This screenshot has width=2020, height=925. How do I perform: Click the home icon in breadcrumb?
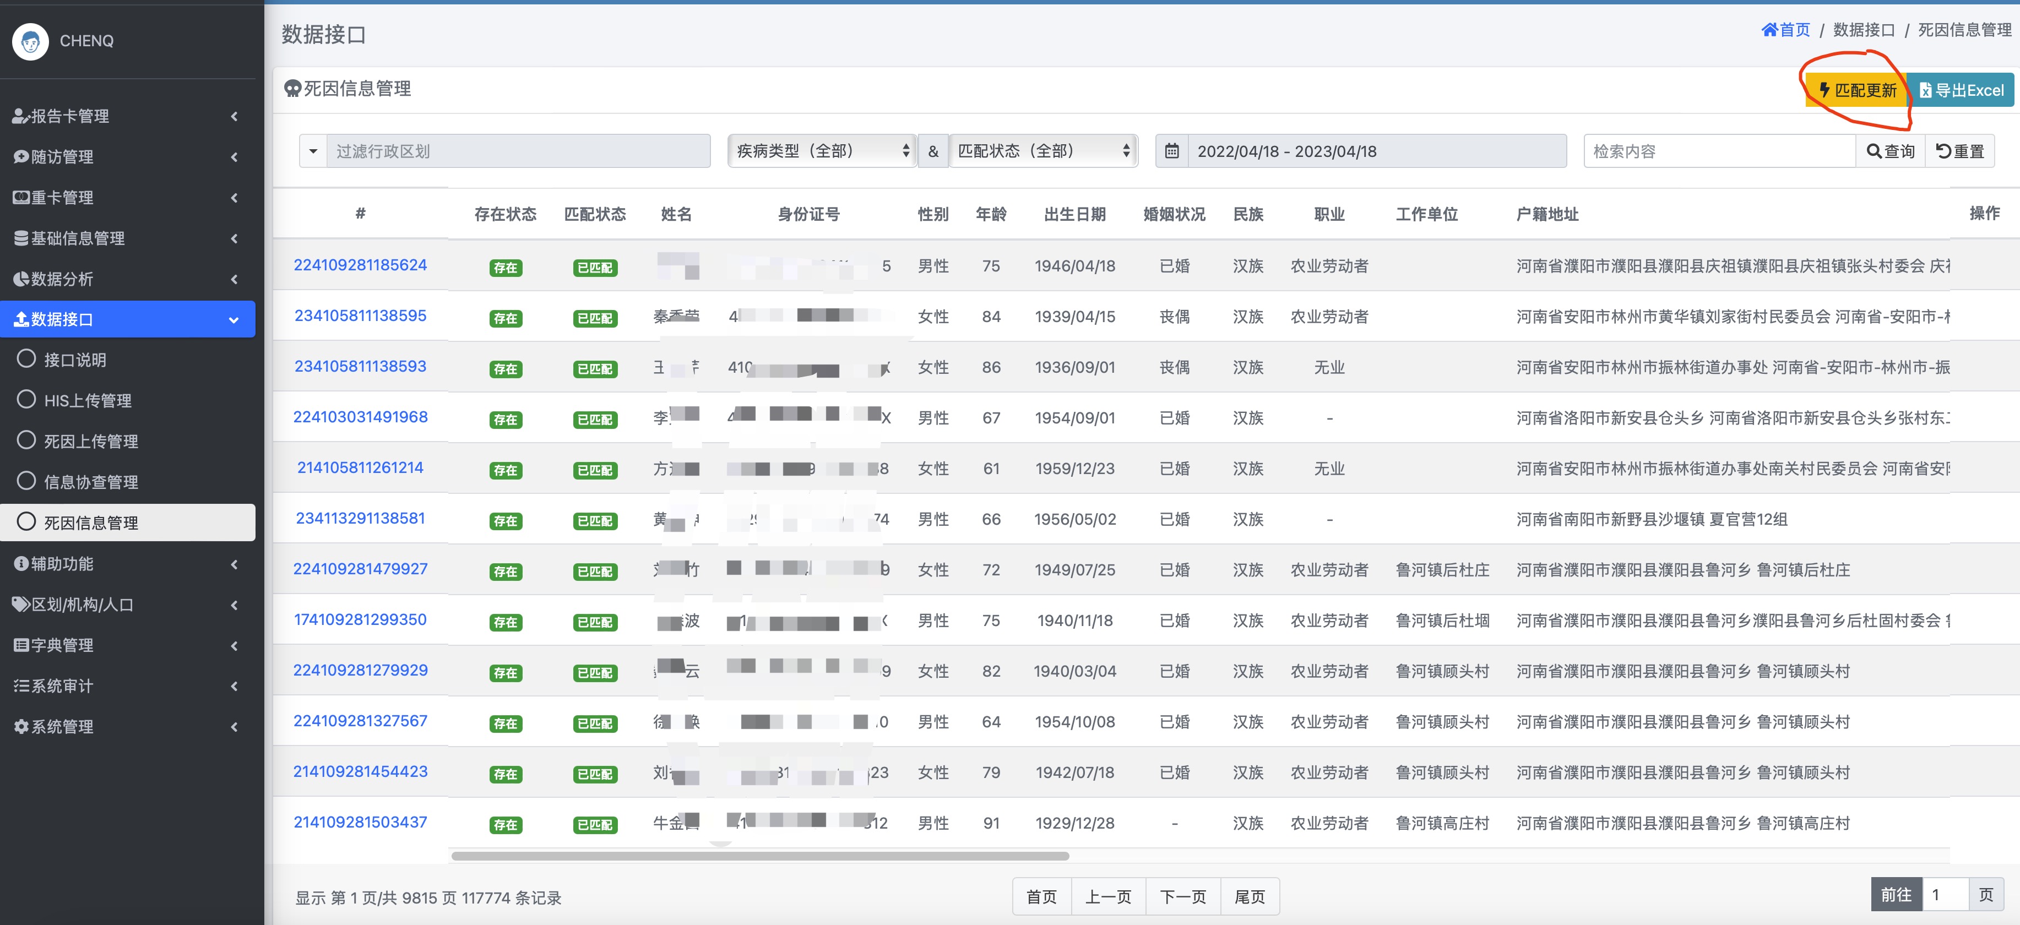[1769, 30]
